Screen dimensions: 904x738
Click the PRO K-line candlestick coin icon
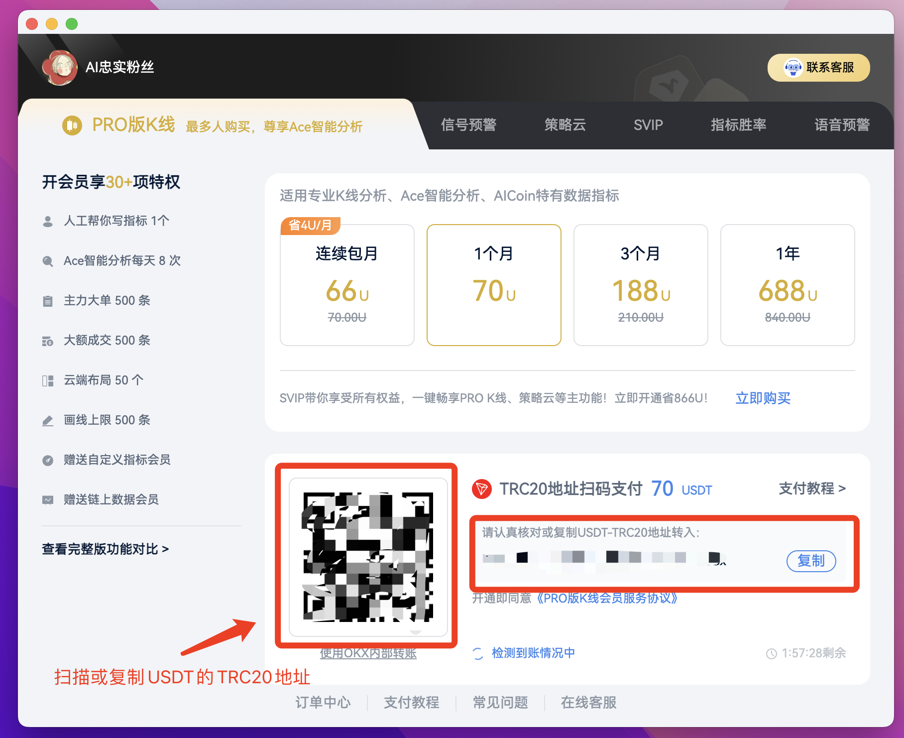pos(72,125)
